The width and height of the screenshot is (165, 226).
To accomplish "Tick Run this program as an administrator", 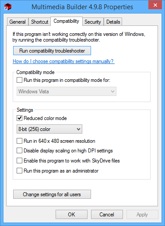I will click(x=19, y=171).
